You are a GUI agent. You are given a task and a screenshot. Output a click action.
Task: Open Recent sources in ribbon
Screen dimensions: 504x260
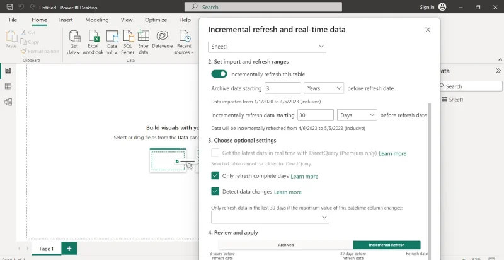(x=184, y=42)
